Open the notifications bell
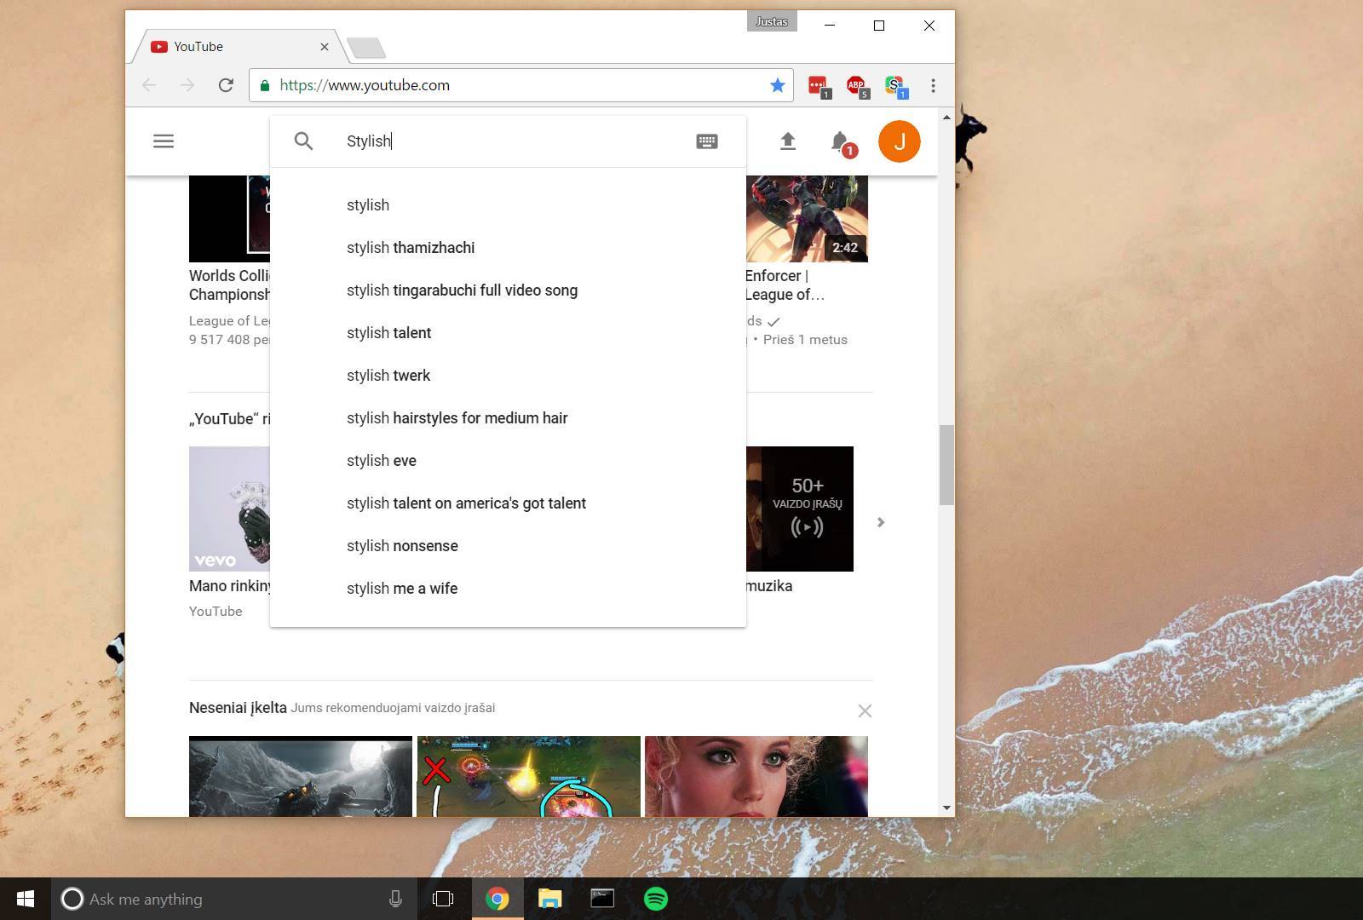 [841, 142]
